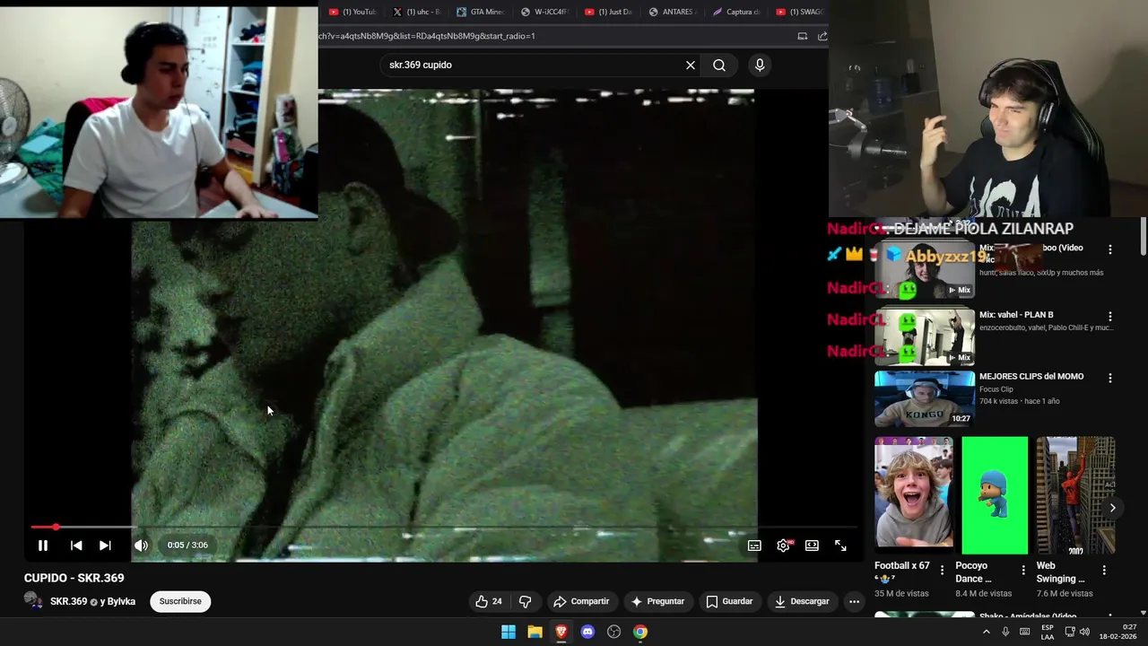Open more actions ellipsis under video
Image resolution: width=1148 pixels, height=646 pixels.
pos(854,601)
